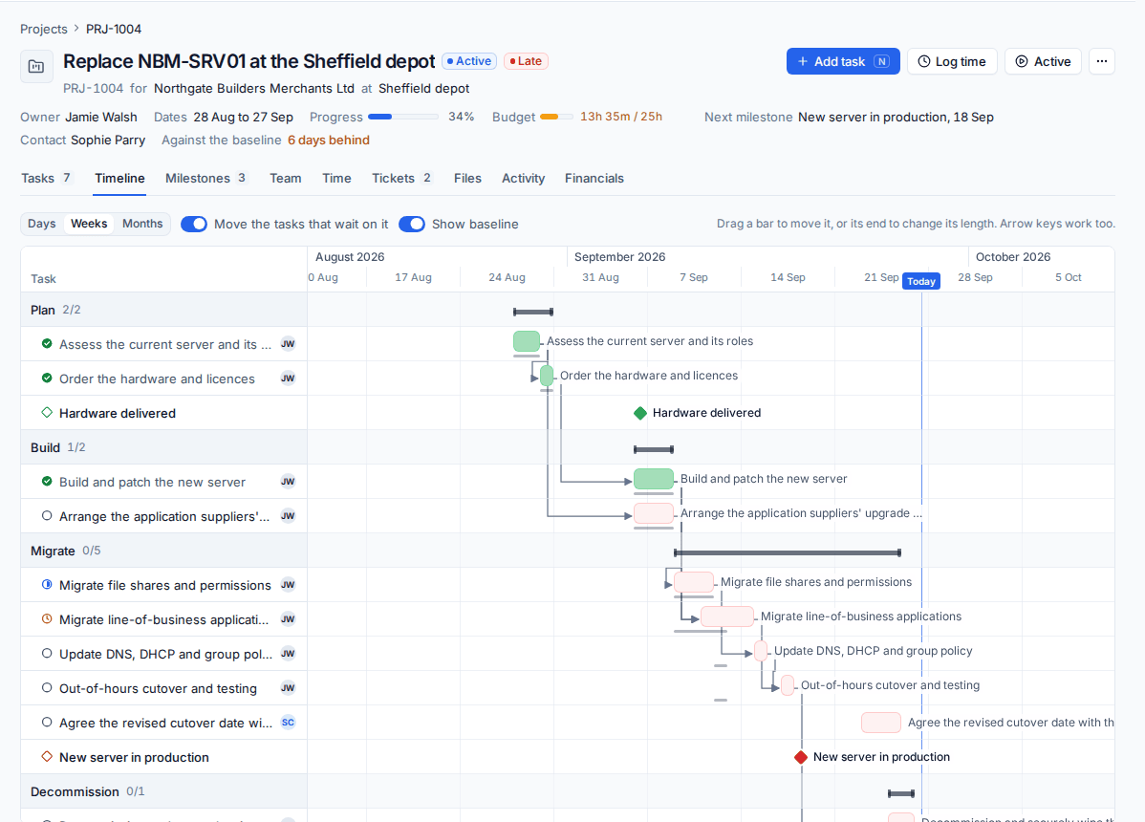Switch to the Financials tab

[x=594, y=178]
